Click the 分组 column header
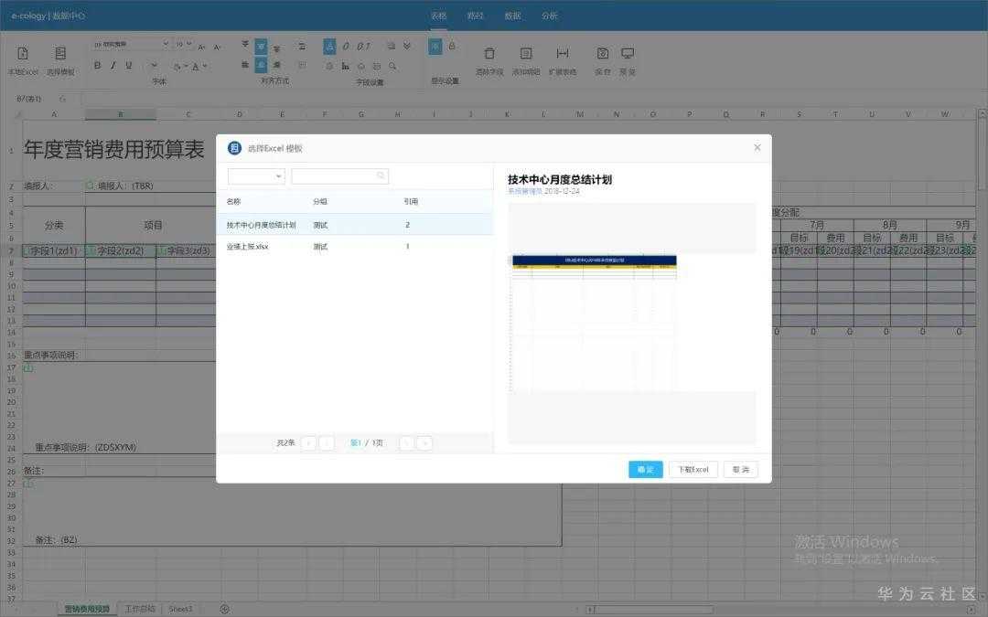Image resolution: width=988 pixels, height=617 pixels. pos(320,201)
